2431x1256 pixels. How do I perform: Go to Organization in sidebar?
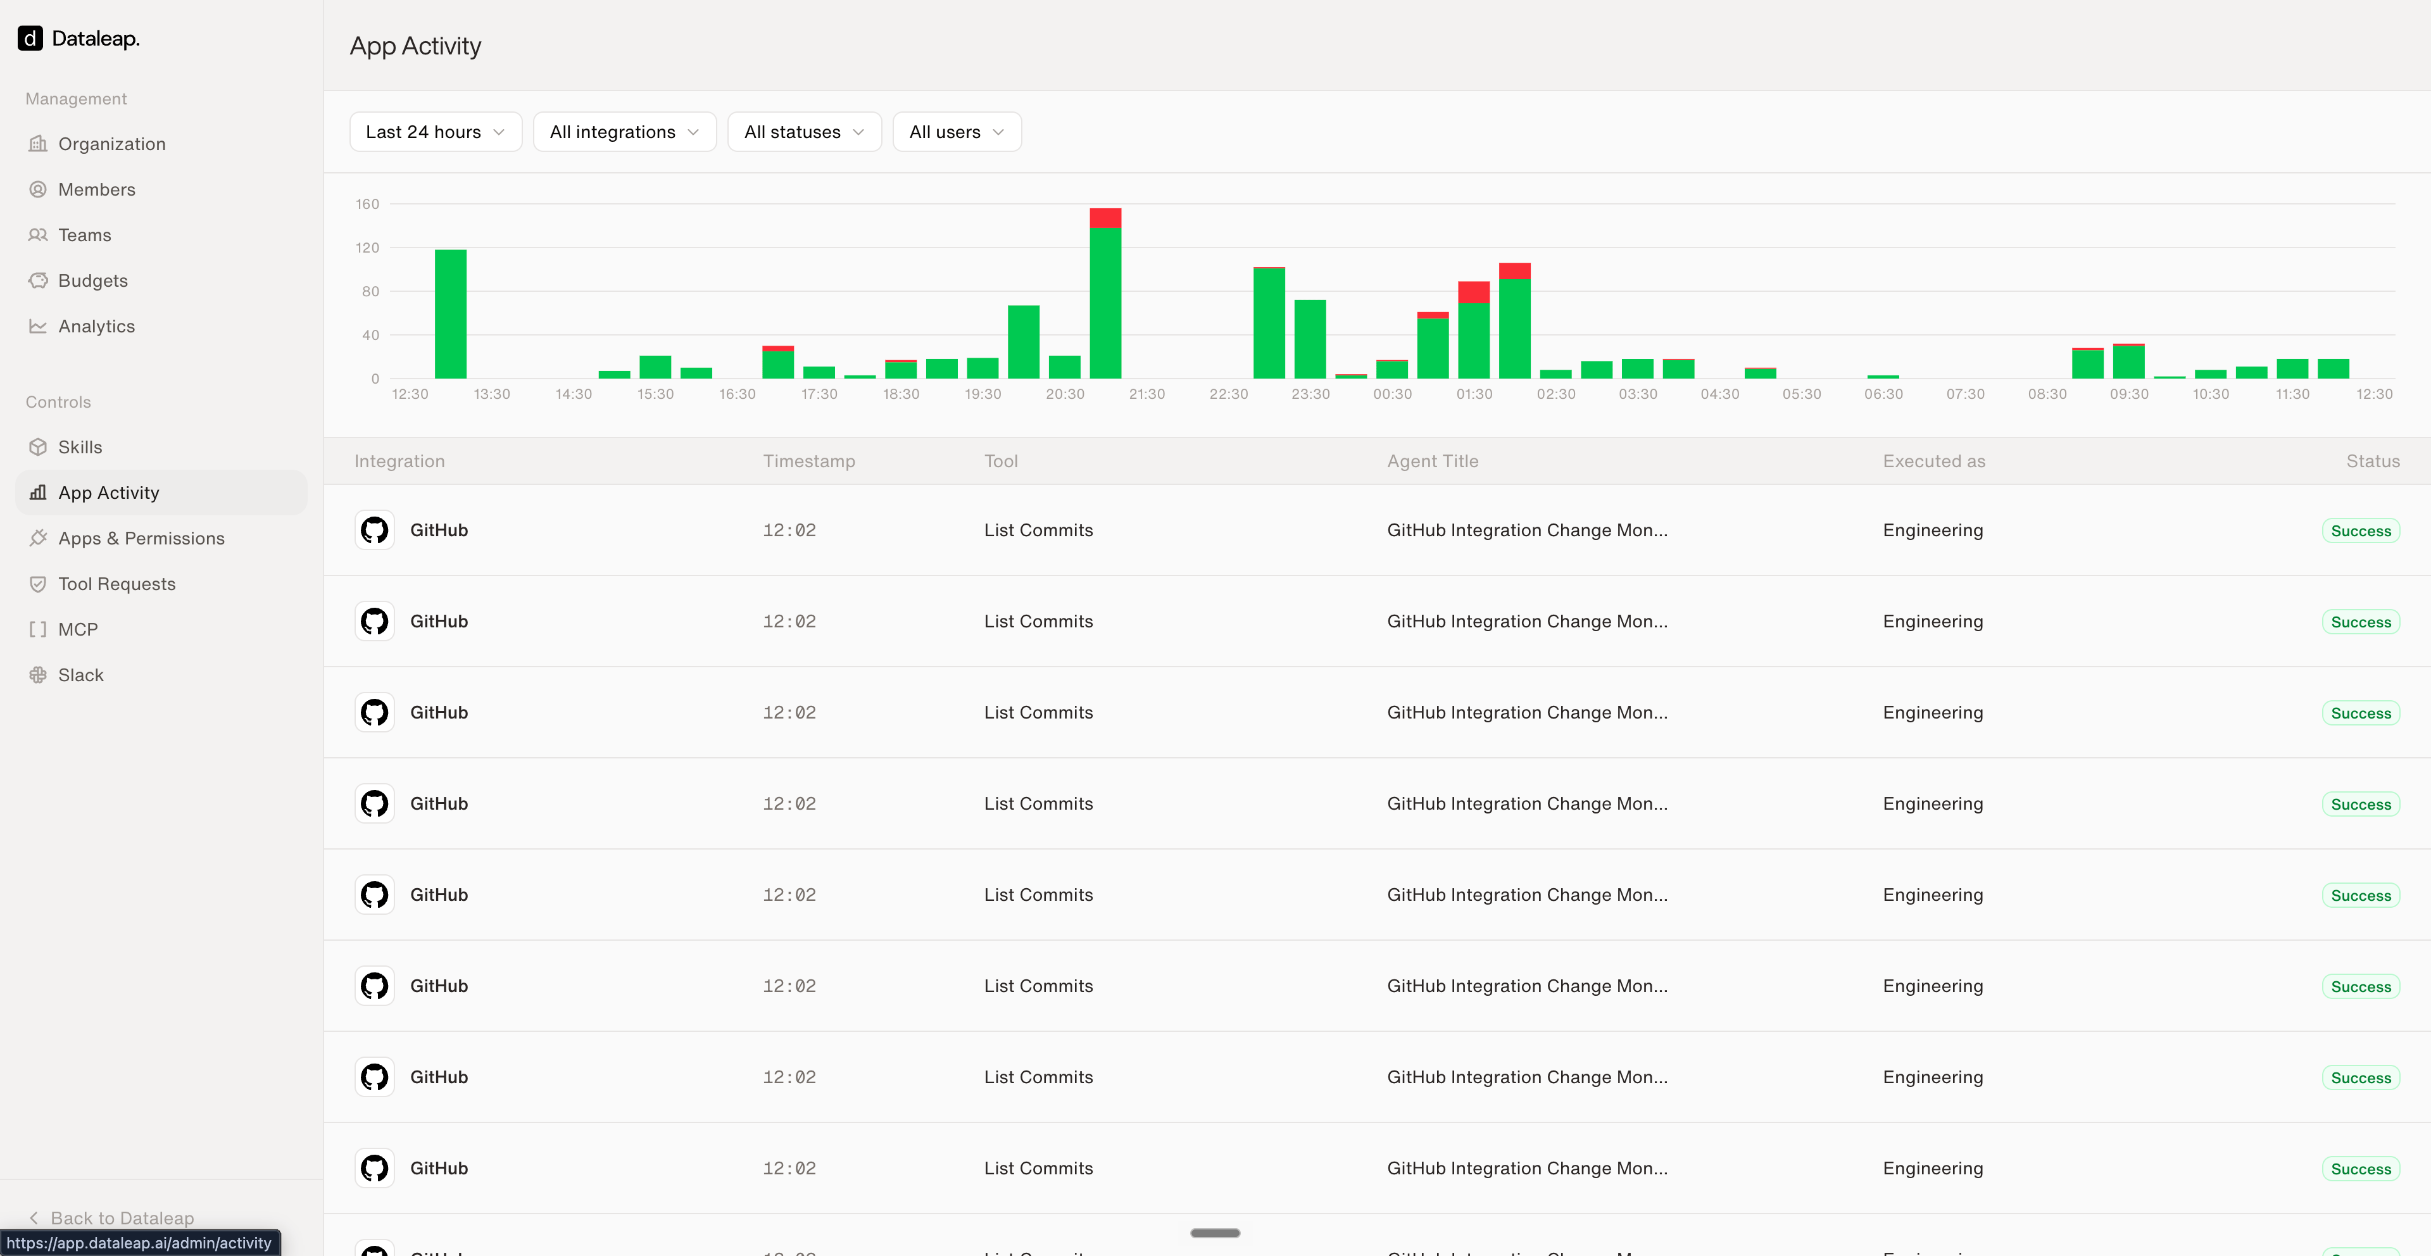coord(161,144)
